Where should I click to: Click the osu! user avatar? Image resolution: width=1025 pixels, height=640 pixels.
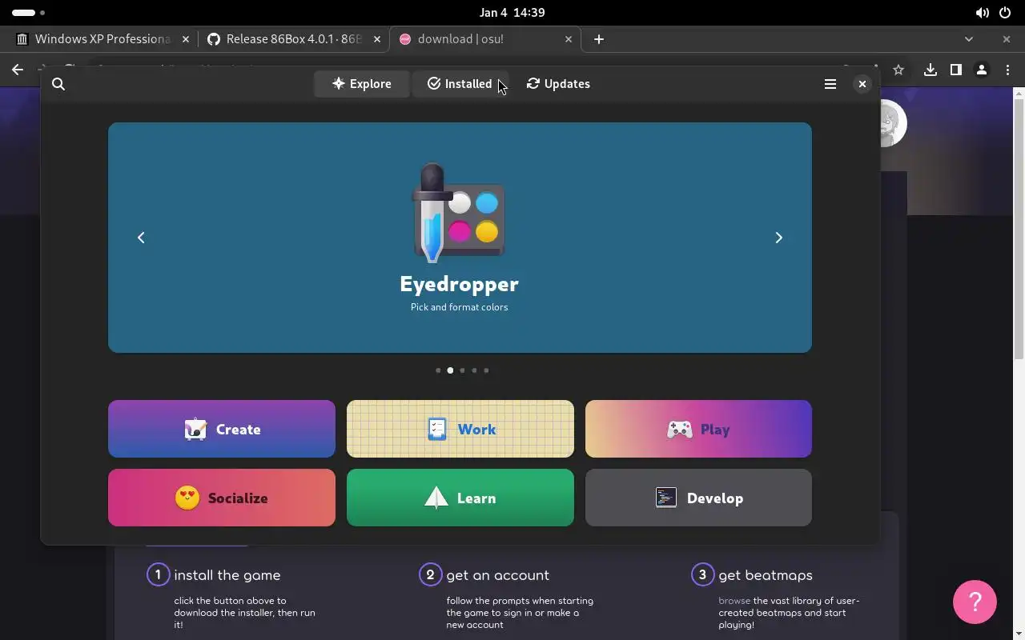(893, 123)
